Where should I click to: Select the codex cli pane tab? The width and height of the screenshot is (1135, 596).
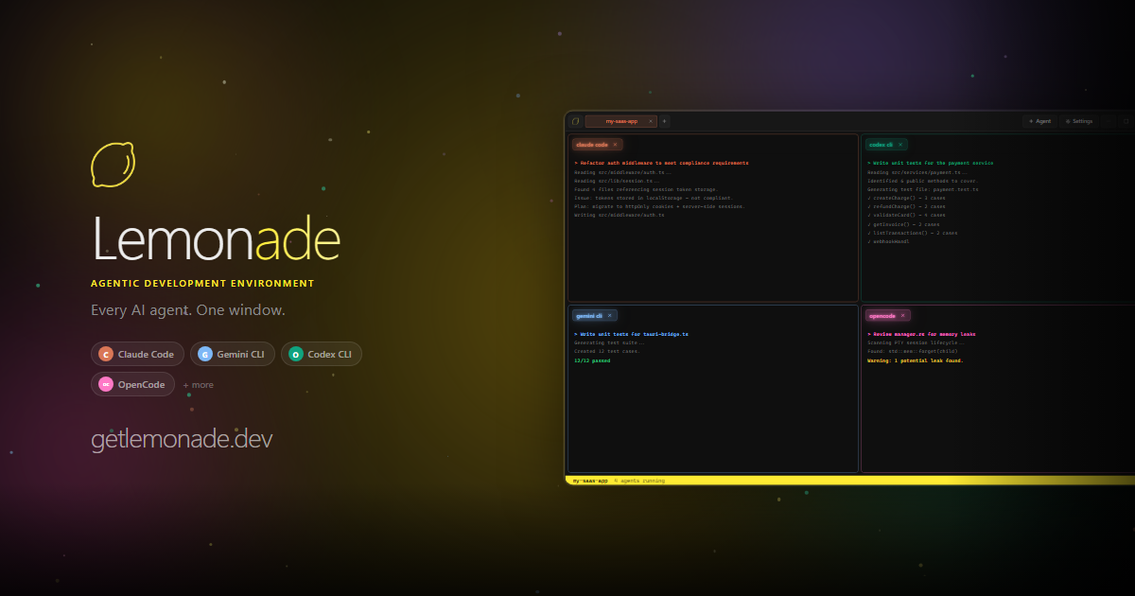(x=886, y=145)
